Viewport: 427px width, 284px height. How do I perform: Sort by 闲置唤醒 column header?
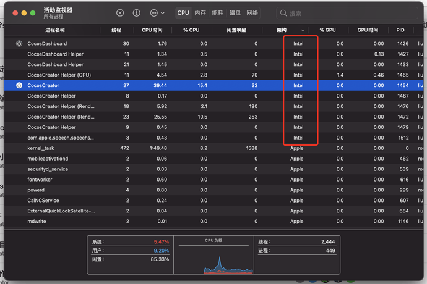[236, 30]
